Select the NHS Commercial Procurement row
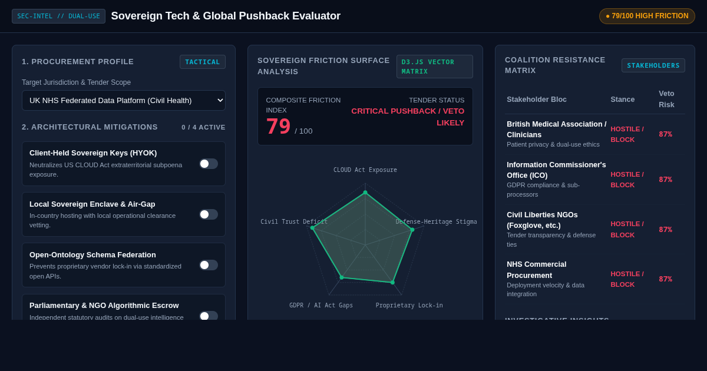Screen dimensions: 707x371 [x=595, y=279]
